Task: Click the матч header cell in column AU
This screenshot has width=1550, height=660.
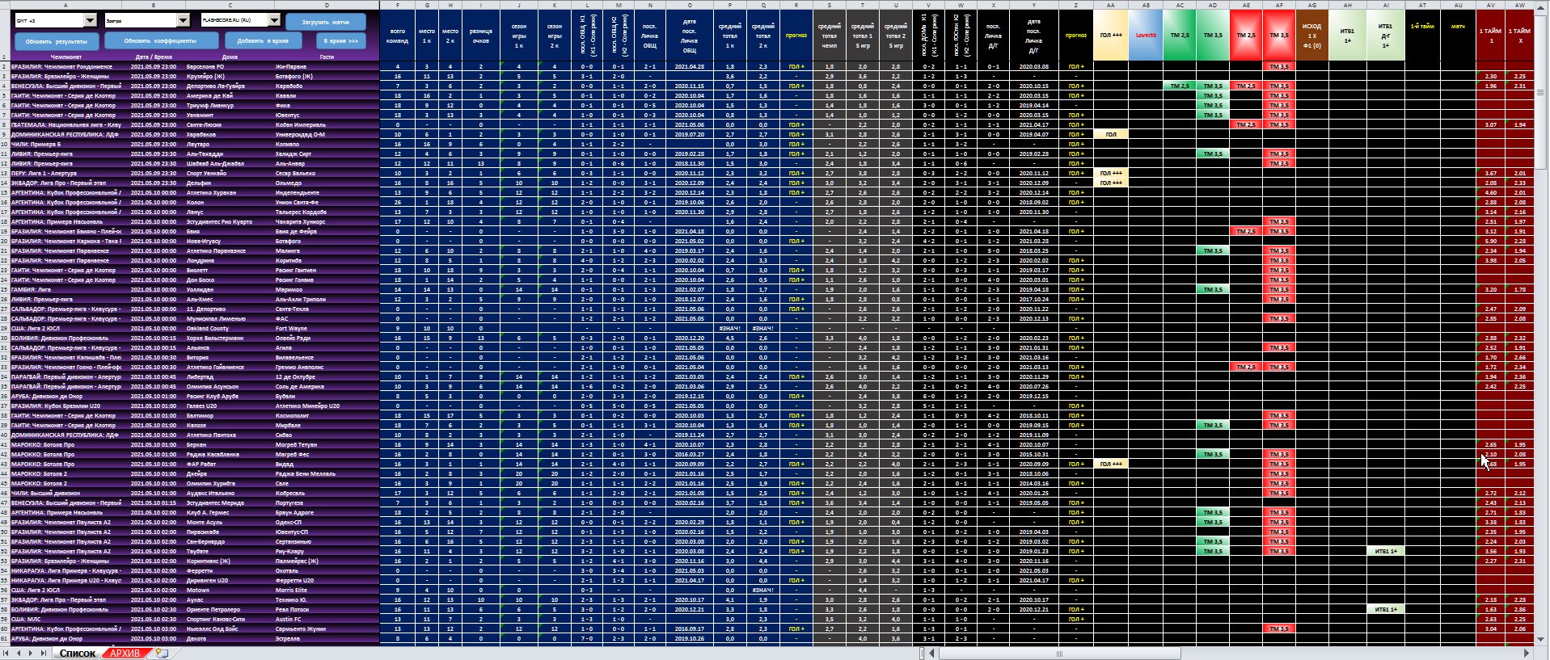Action: (1458, 36)
